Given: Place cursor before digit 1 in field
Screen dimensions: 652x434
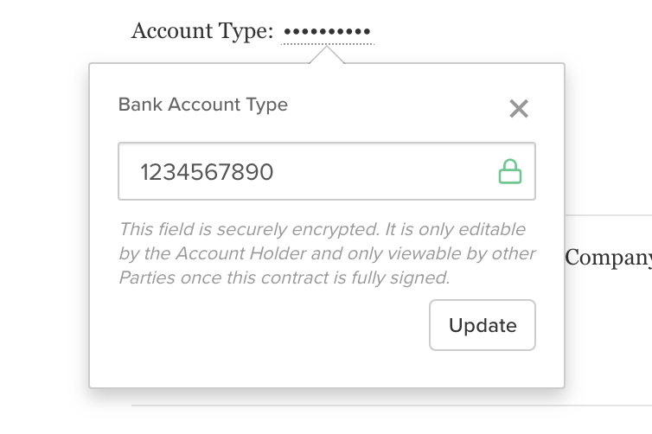Looking at the screenshot, I should [x=140, y=172].
